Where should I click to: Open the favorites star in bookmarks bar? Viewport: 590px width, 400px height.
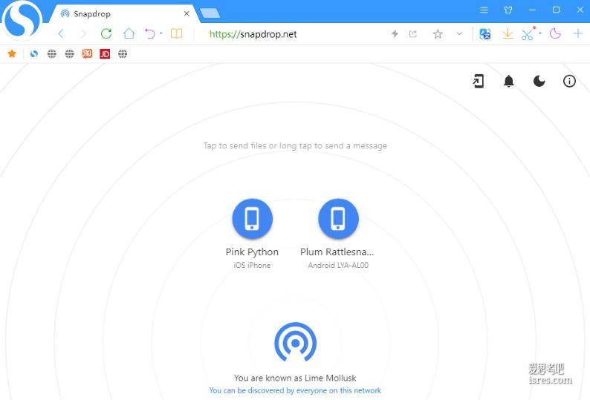click(12, 53)
